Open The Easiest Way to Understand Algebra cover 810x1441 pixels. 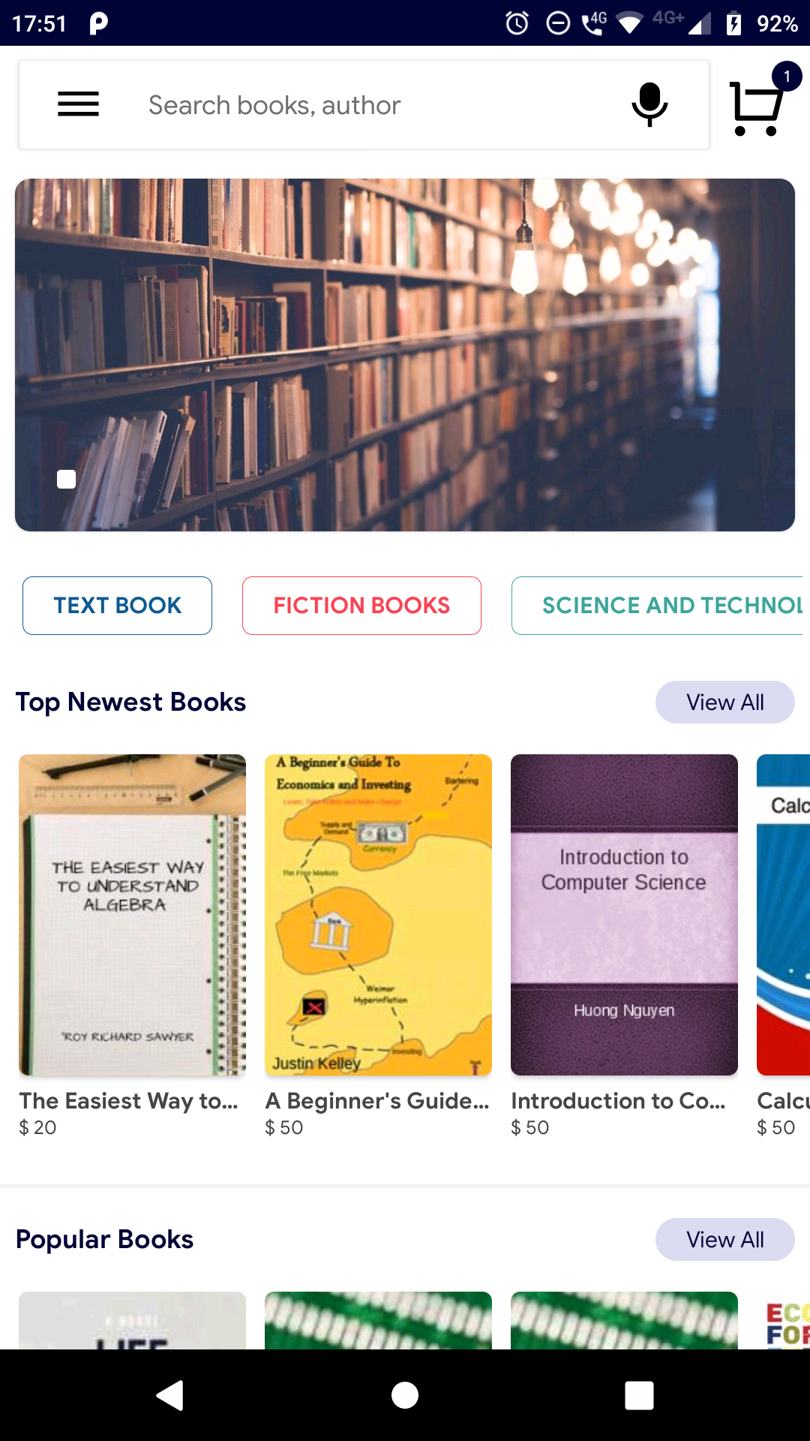133,915
